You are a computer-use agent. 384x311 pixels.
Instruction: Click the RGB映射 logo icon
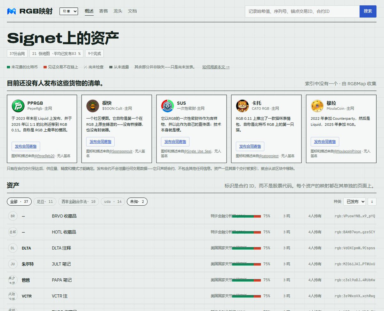pos(12,11)
